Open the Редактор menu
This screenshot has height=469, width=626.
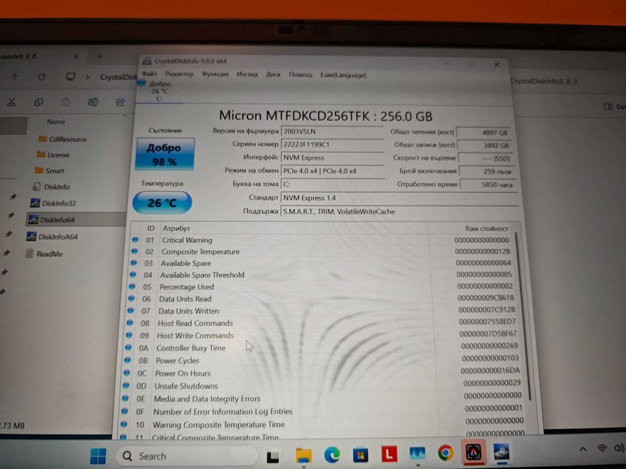tap(179, 74)
